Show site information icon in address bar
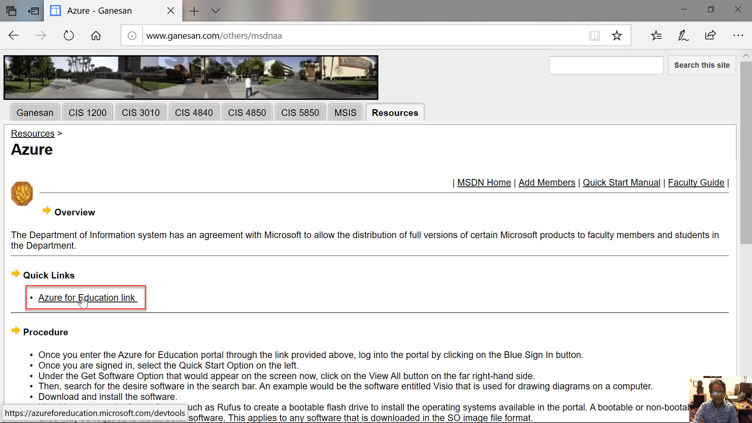 pyautogui.click(x=132, y=36)
